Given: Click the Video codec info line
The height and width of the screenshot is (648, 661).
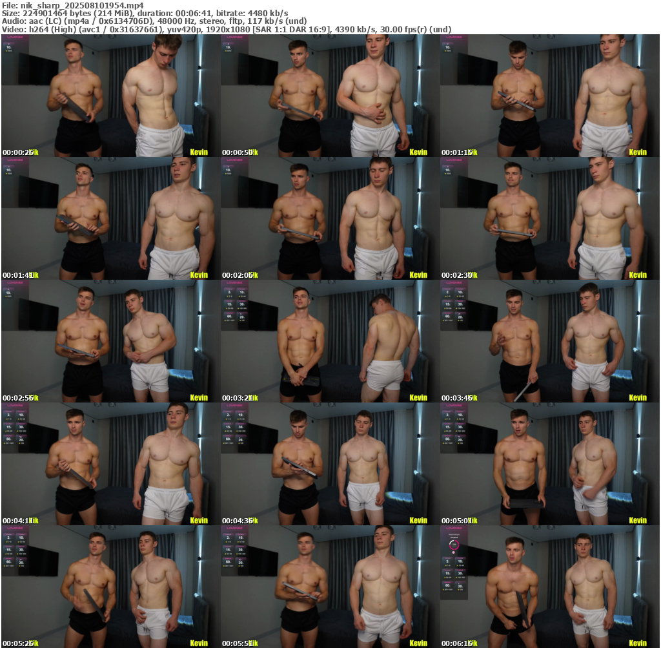Looking at the screenshot, I should [x=226, y=29].
